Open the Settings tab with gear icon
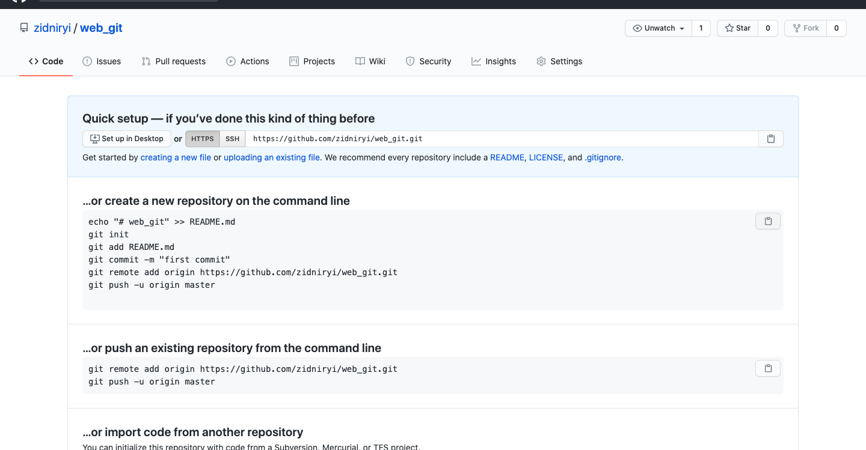866x450 pixels. 559,61
